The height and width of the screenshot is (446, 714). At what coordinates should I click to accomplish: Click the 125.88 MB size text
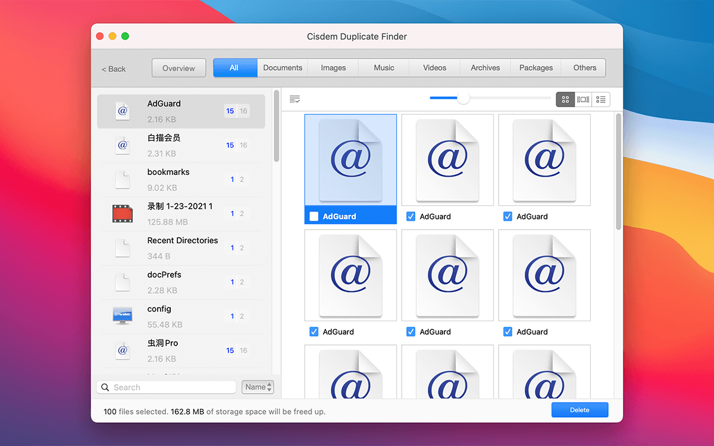[x=168, y=222]
